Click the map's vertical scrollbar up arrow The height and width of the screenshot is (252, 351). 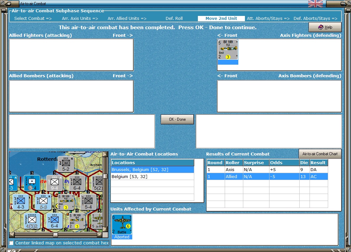tap(105, 154)
